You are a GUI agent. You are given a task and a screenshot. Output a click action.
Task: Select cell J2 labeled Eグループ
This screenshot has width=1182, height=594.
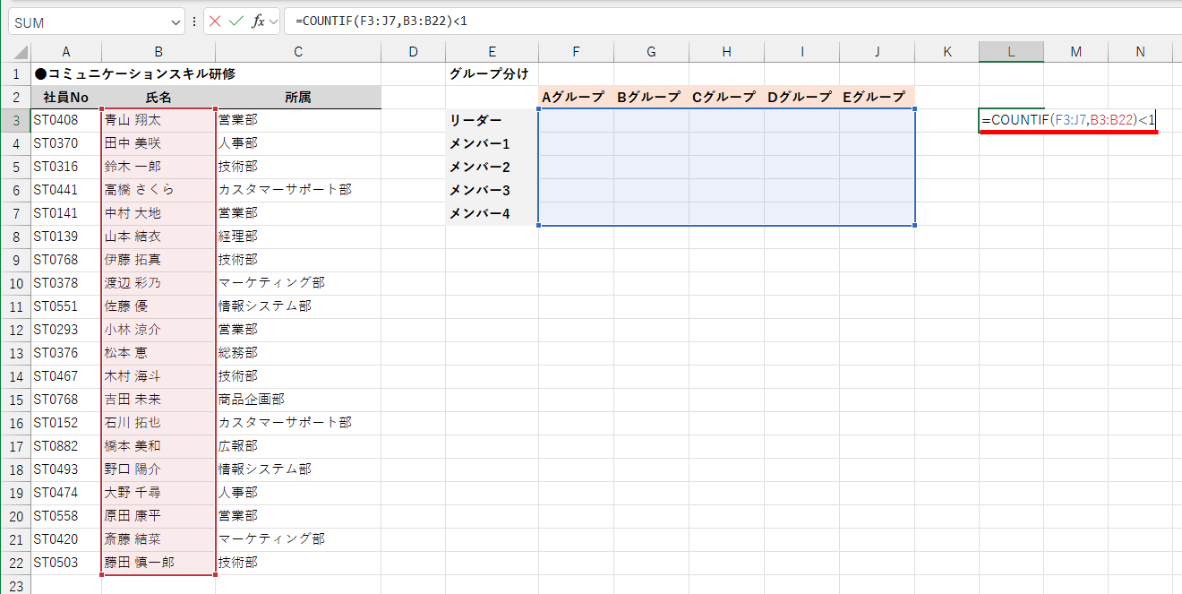(x=878, y=96)
